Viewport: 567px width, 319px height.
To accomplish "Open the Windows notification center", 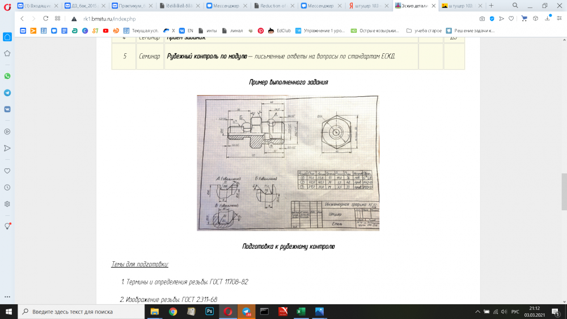I will [x=556, y=312].
